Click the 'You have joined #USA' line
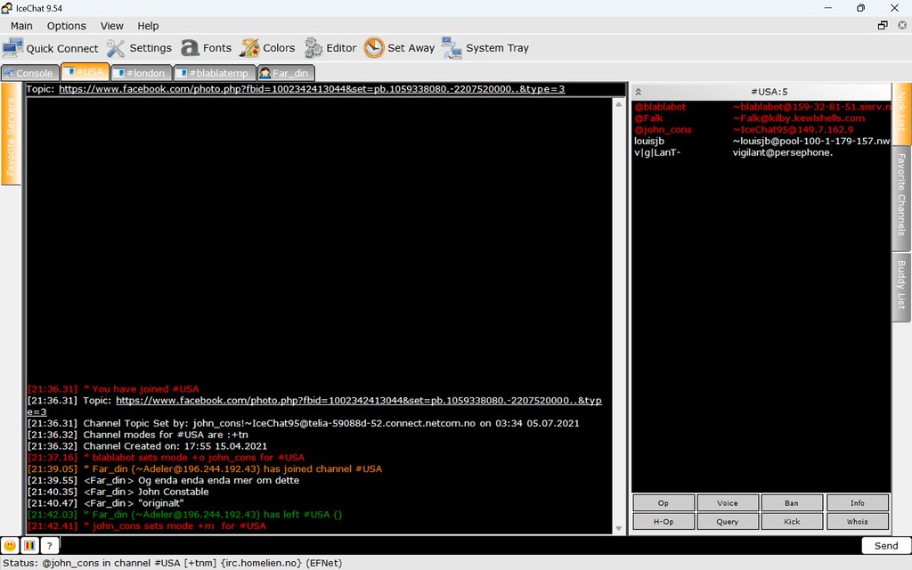The width and height of the screenshot is (912, 570). (113, 389)
